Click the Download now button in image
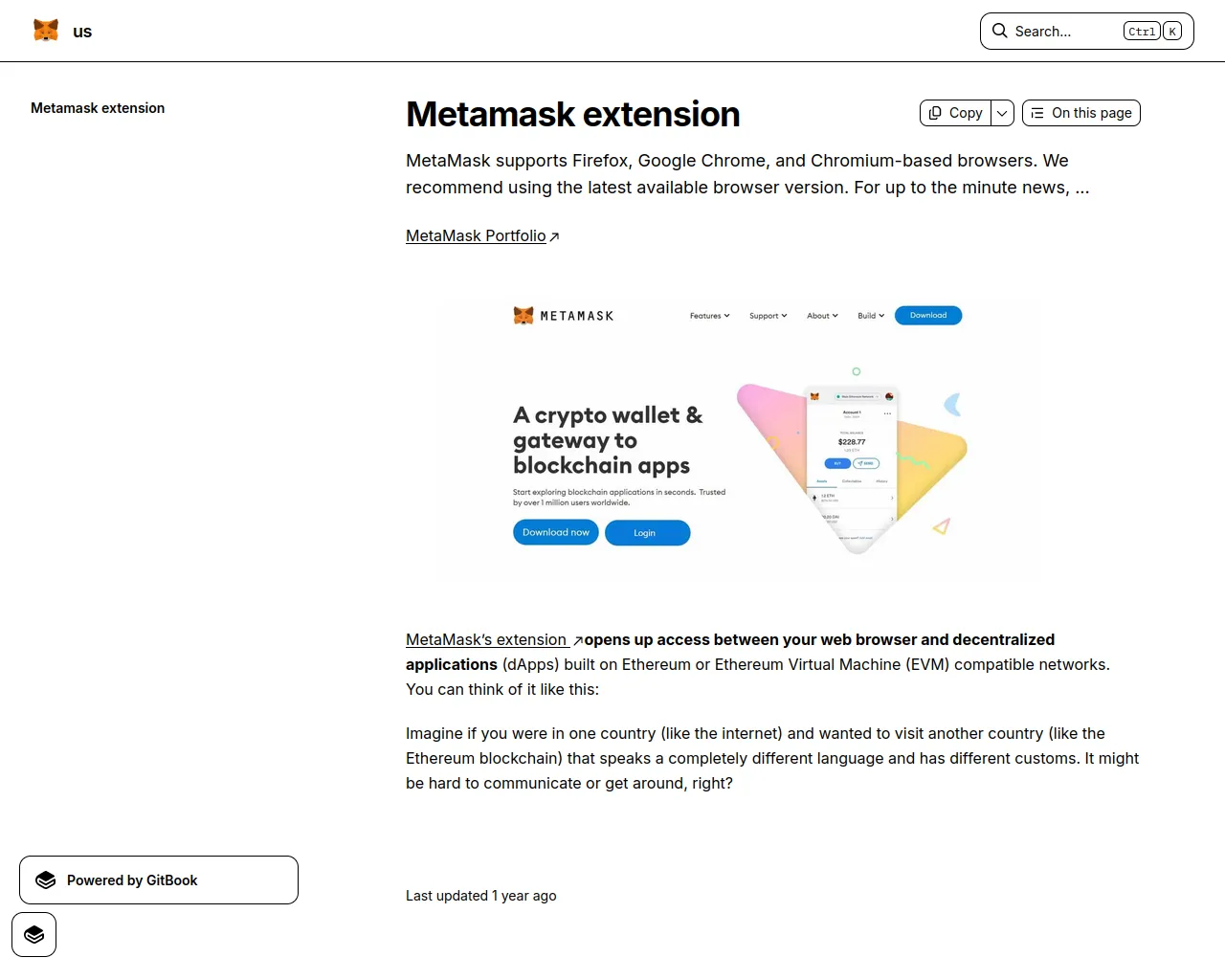Screen dimensions: 1225x980 click(556, 532)
